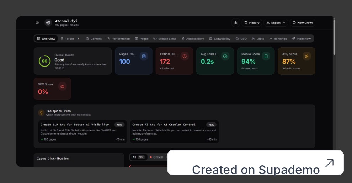
Task: Click the Avg Load Time clock icon
Action: pyautogui.click(x=225, y=56)
